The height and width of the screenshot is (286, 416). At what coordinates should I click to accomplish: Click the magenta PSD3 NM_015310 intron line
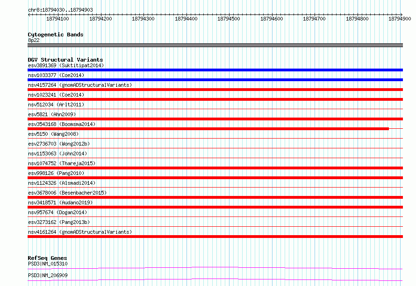pyautogui.click(x=215, y=268)
